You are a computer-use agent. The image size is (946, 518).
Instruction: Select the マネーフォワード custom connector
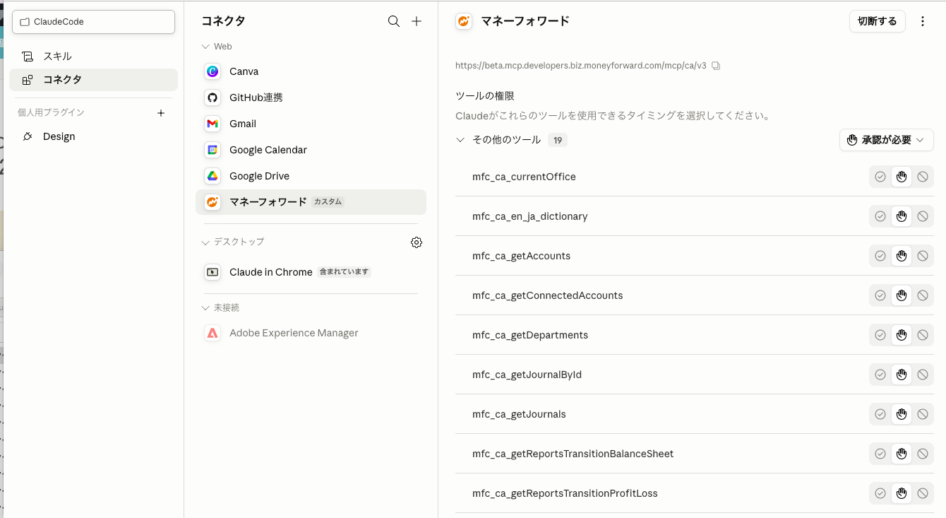point(311,202)
